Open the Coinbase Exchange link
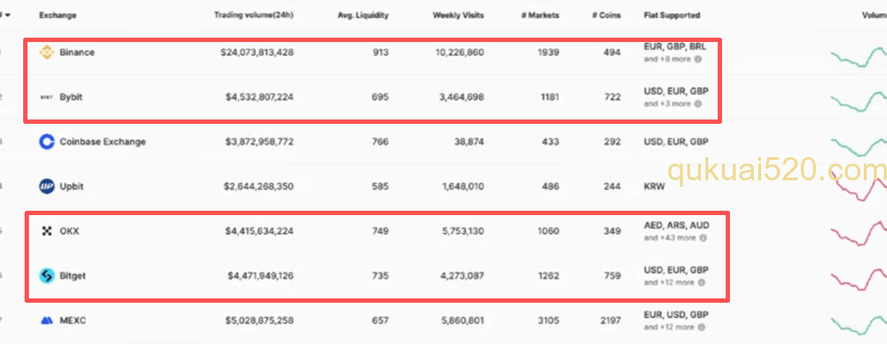 103,142
